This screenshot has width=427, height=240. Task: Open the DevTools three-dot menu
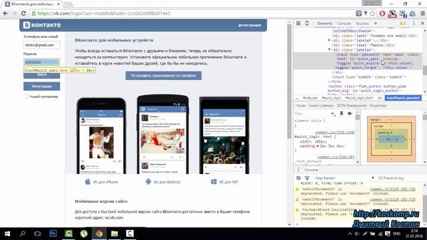tap(414, 23)
